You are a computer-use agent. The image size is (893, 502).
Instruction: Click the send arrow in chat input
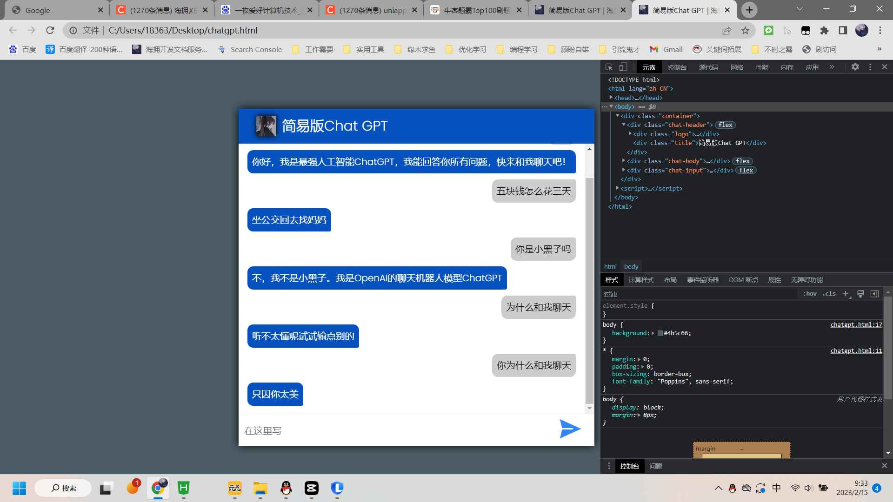point(570,429)
